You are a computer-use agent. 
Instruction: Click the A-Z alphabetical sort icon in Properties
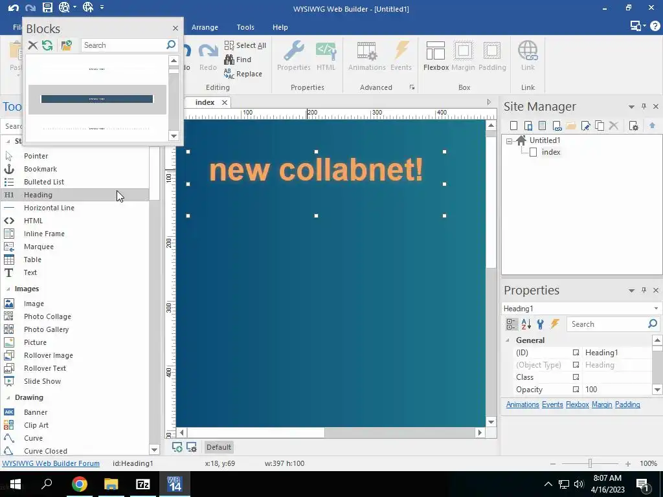tap(526, 324)
